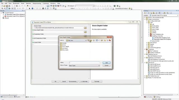179x100 pixels.
Task: Click the Go To Home Folder icon in Snow Depth dialog
Action: tap(91, 41)
